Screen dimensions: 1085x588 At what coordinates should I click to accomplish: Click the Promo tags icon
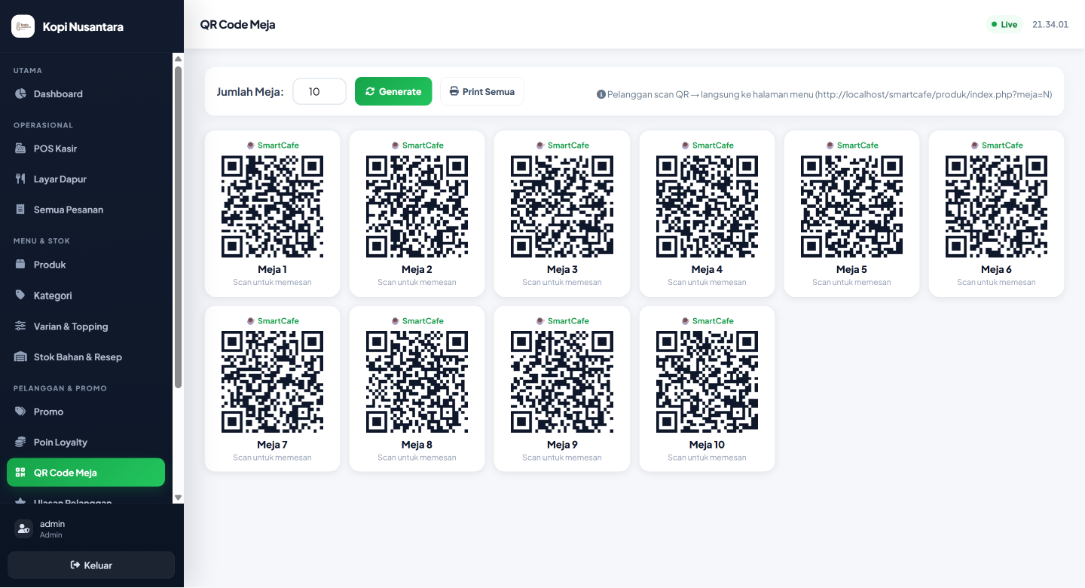tap(20, 412)
